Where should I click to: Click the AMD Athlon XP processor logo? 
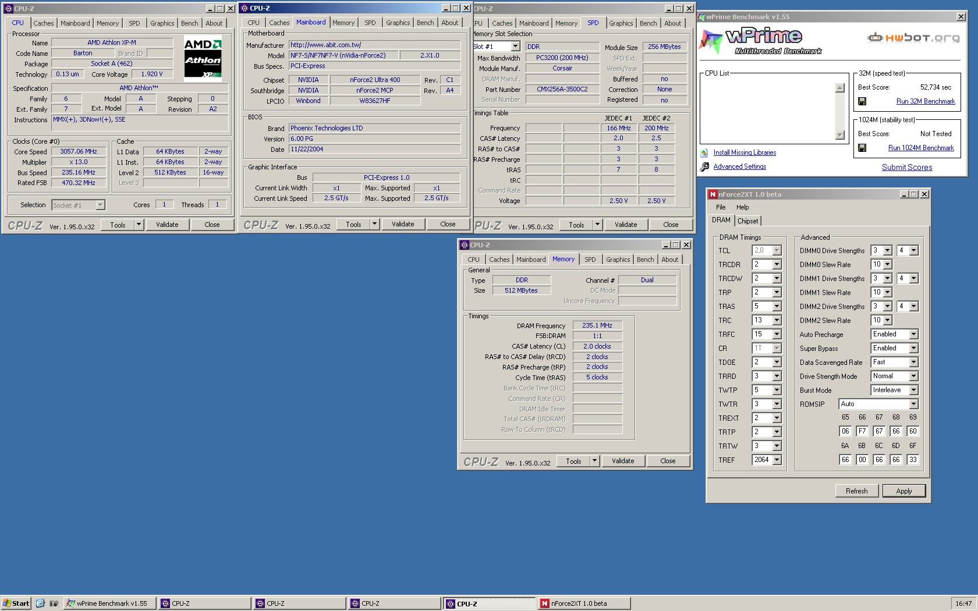pyautogui.click(x=203, y=58)
